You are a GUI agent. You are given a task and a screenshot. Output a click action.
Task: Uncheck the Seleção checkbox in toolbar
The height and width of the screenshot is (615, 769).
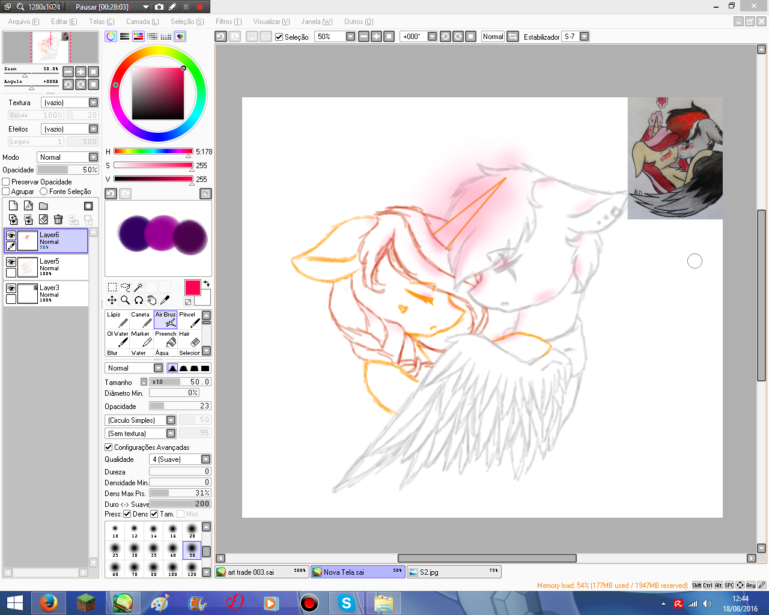point(279,37)
